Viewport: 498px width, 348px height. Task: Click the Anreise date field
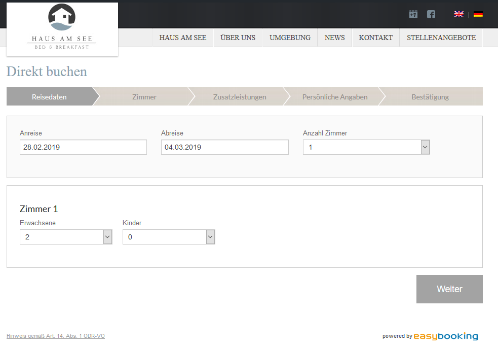tap(83, 147)
